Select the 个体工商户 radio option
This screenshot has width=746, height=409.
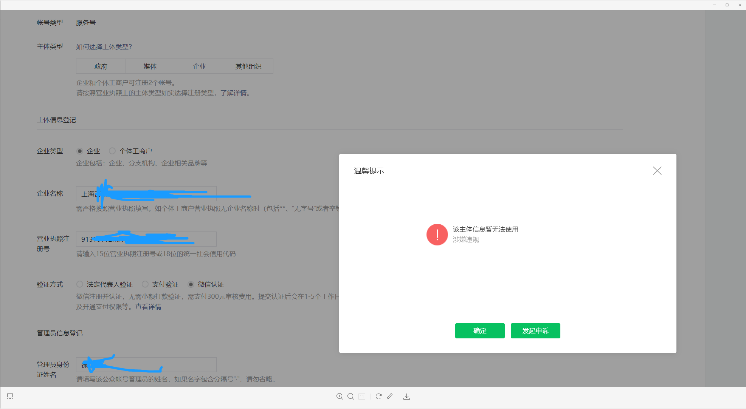[x=112, y=151]
